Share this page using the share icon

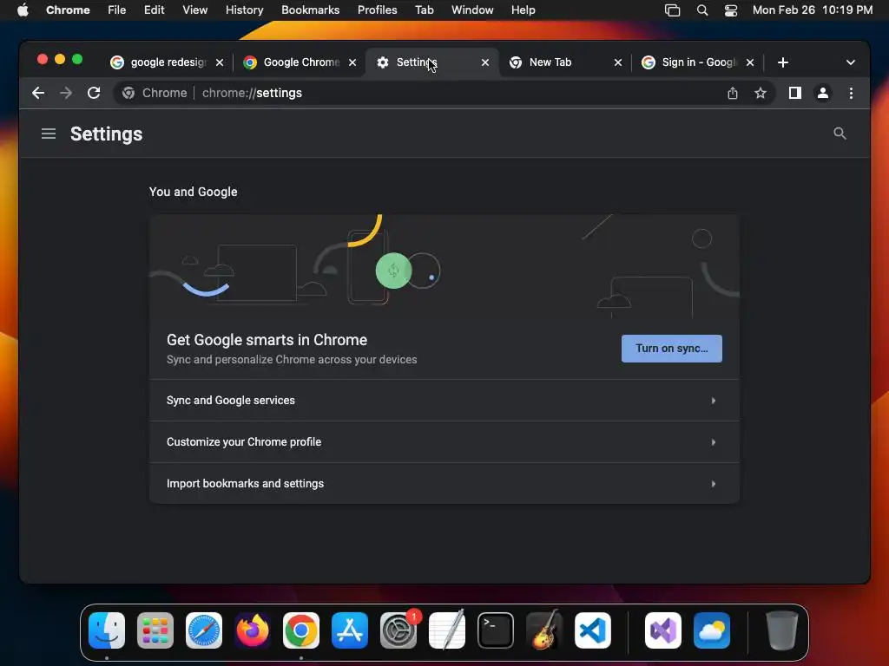[733, 93]
